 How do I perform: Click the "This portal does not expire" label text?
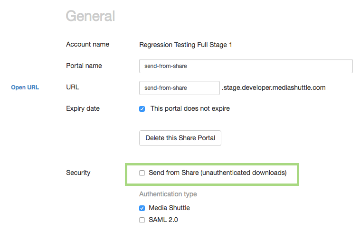(190, 108)
